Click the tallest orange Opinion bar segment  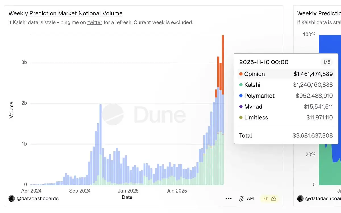223,65
